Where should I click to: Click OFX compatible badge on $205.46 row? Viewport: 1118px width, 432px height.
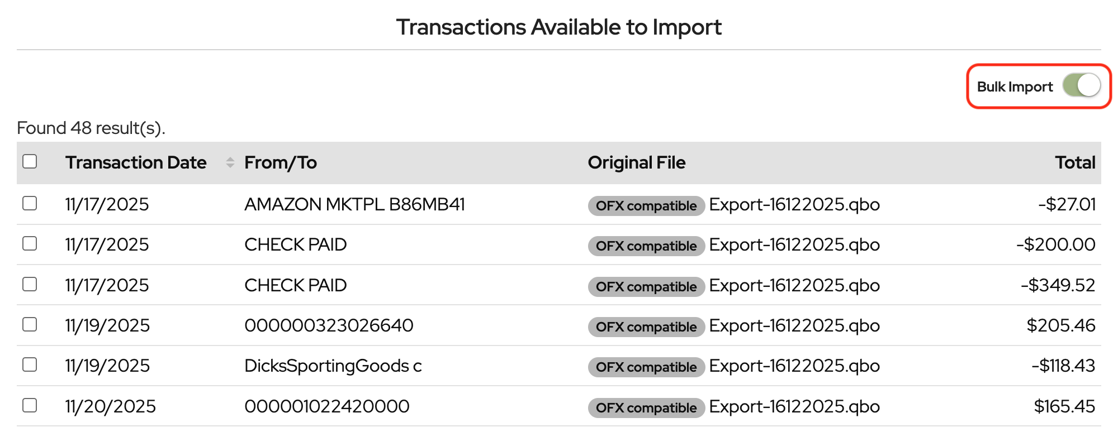point(646,327)
